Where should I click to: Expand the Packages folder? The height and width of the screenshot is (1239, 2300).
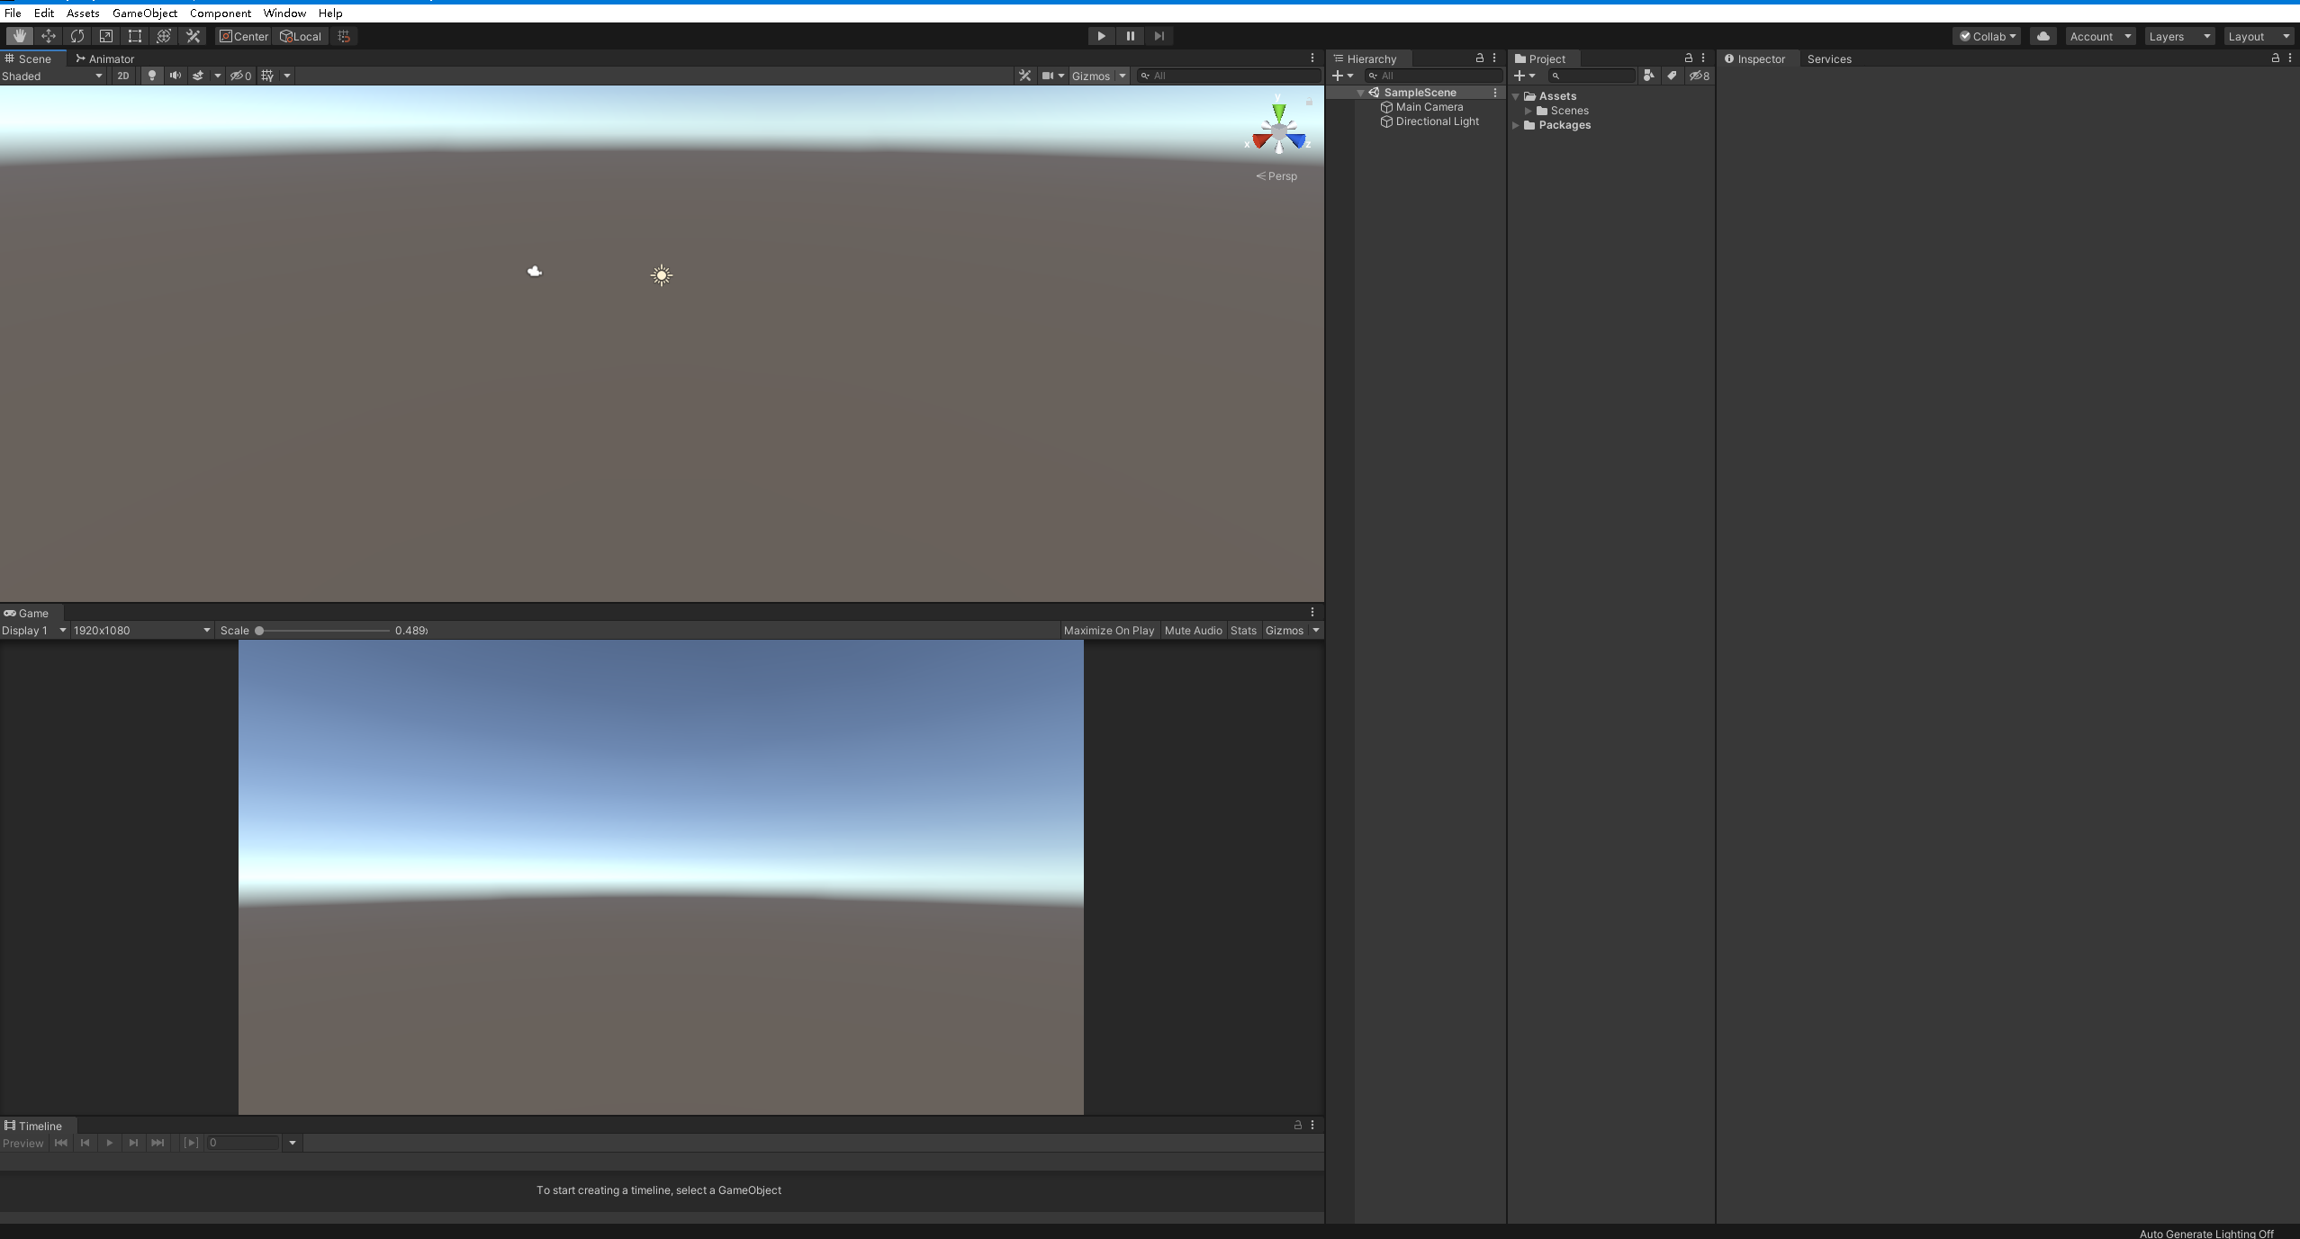pyautogui.click(x=1516, y=125)
